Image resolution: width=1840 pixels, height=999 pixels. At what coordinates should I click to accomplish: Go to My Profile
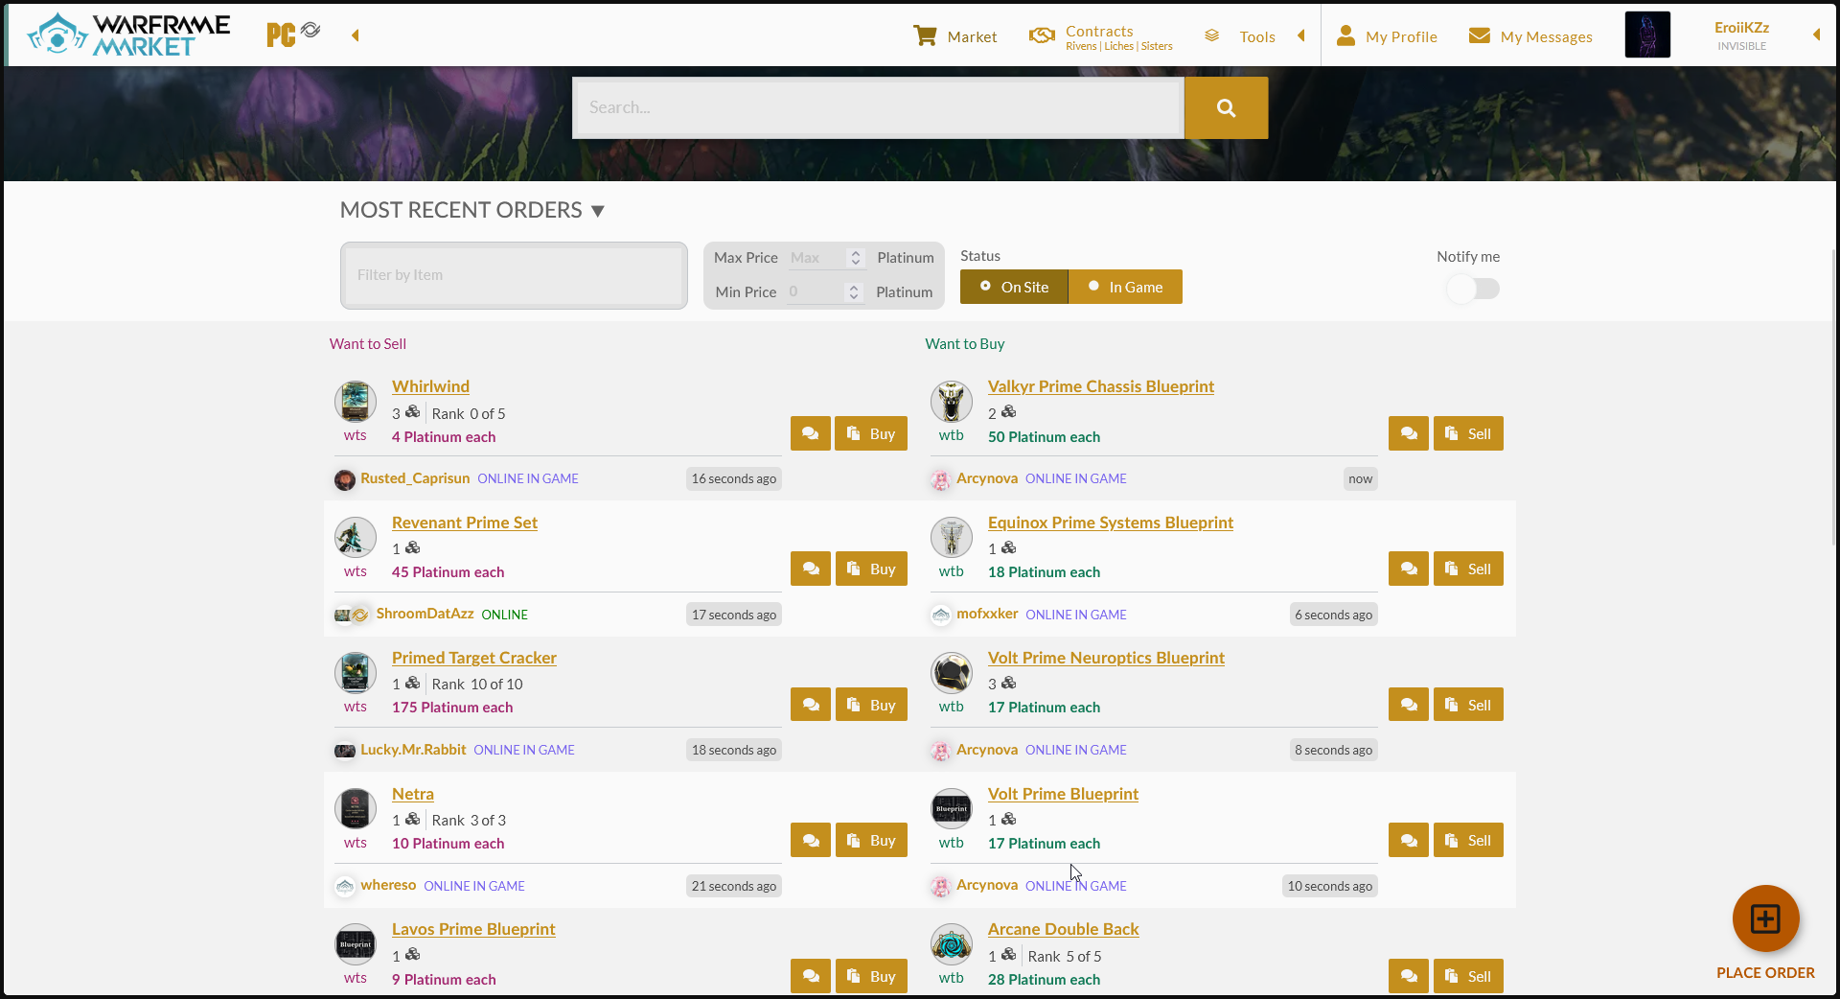click(x=1387, y=36)
